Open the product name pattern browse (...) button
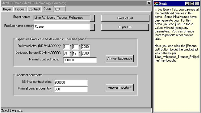 click(92, 27)
